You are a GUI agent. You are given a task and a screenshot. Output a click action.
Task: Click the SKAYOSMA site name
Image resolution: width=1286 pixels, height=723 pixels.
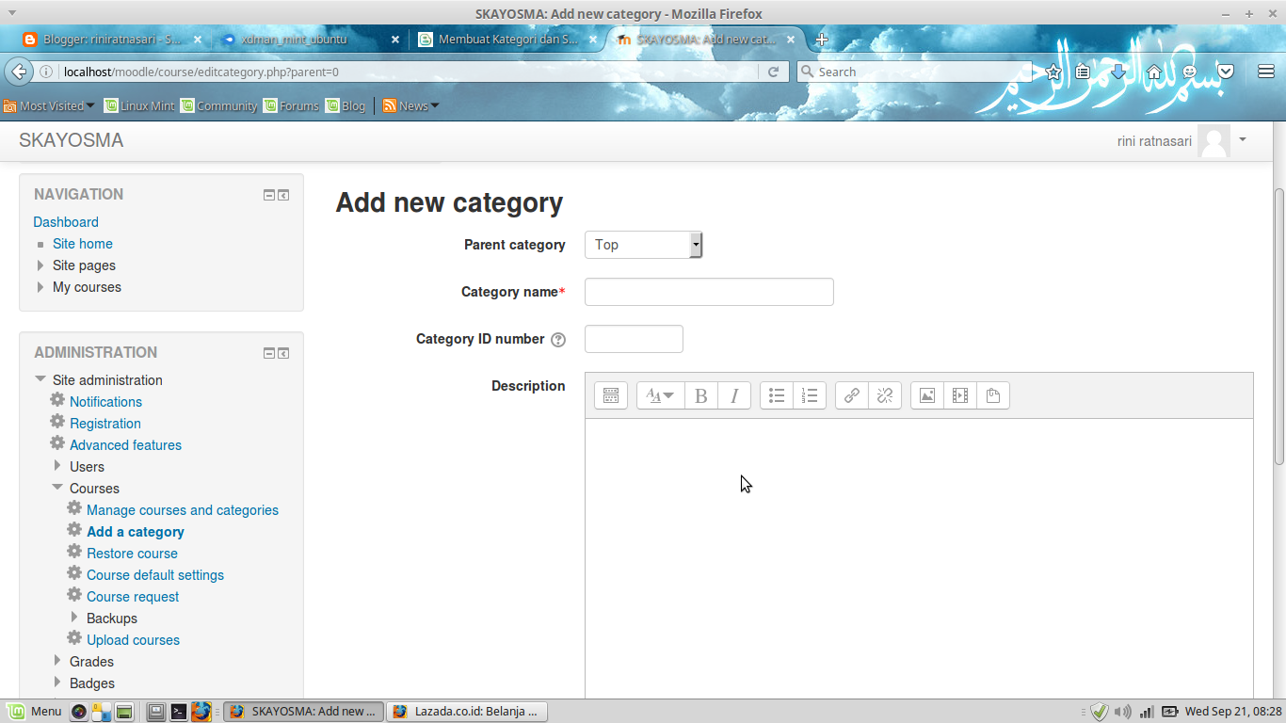tap(72, 140)
